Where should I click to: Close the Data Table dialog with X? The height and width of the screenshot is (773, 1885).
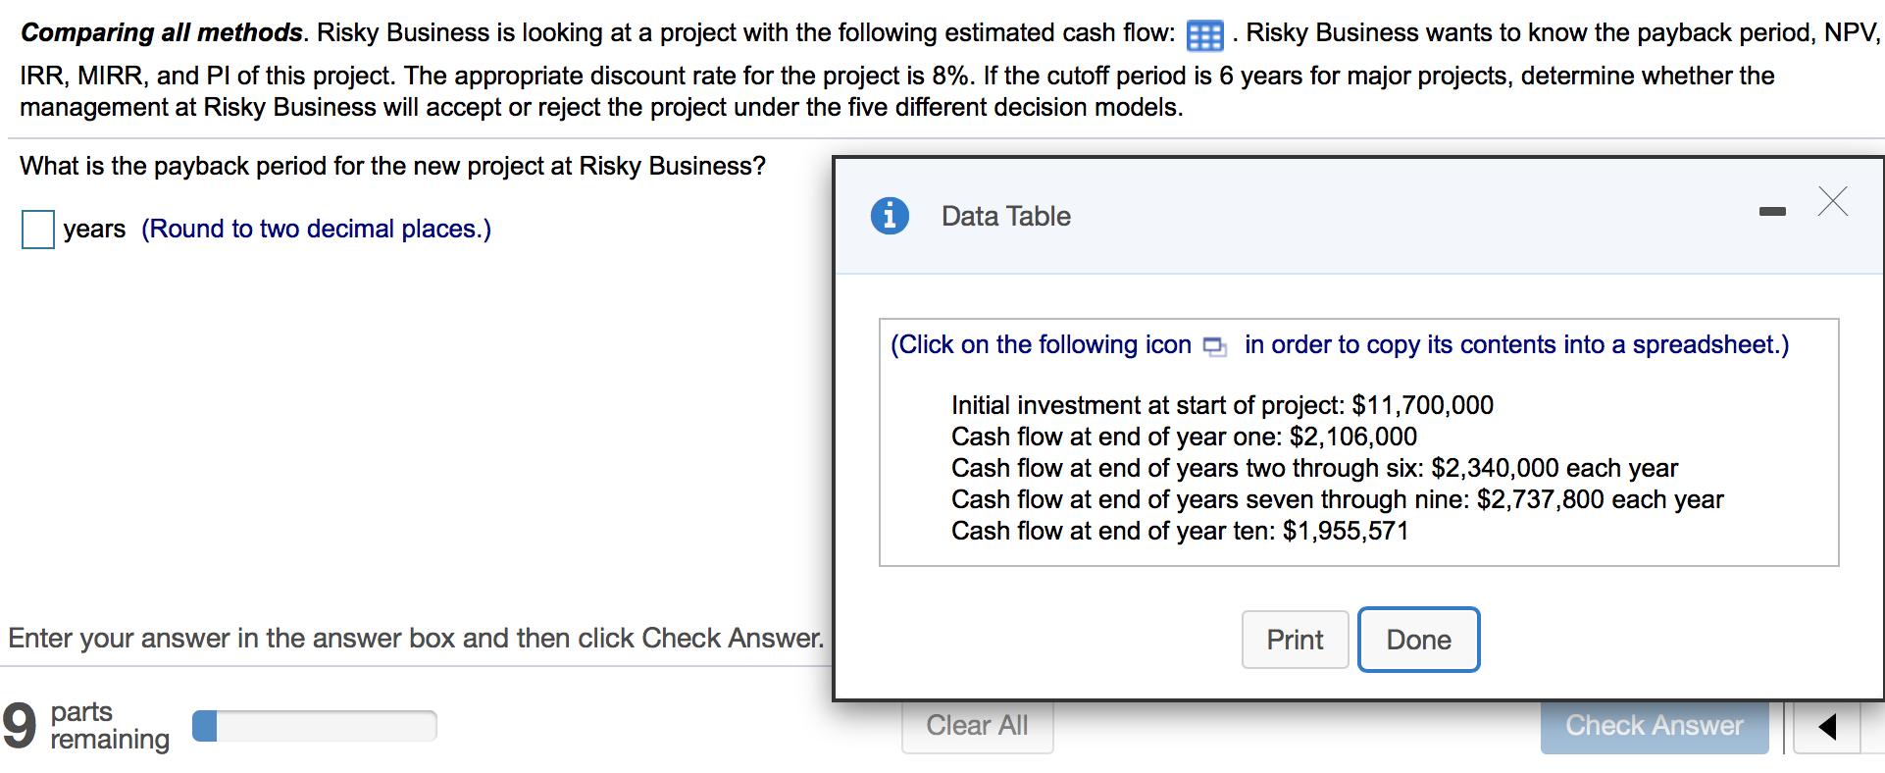coord(1832,201)
